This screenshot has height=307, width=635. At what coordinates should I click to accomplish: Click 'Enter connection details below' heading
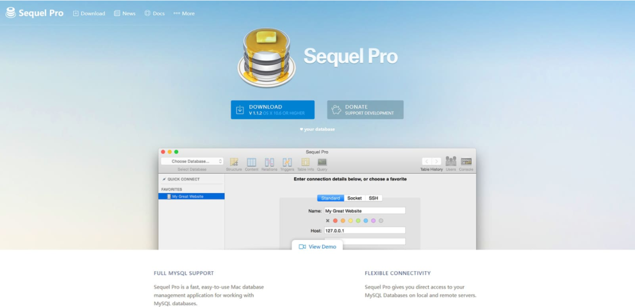click(350, 179)
